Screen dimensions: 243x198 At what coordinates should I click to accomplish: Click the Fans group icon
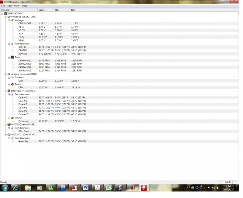[x=13, y=57]
